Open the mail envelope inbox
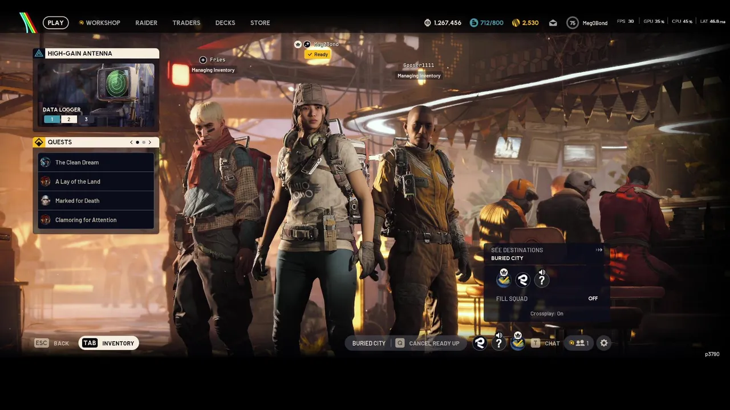This screenshot has height=410, width=730. (x=553, y=23)
